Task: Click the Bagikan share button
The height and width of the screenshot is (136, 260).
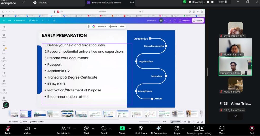Action: 198,21
